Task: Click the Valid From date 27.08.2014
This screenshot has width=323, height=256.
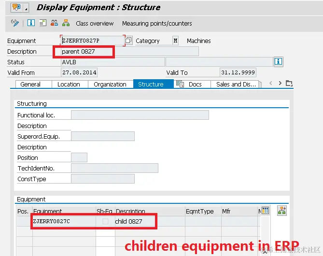Action: click(79, 72)
